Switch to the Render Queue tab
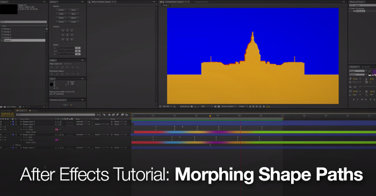376x196 pixels. [x=6, y=111]
